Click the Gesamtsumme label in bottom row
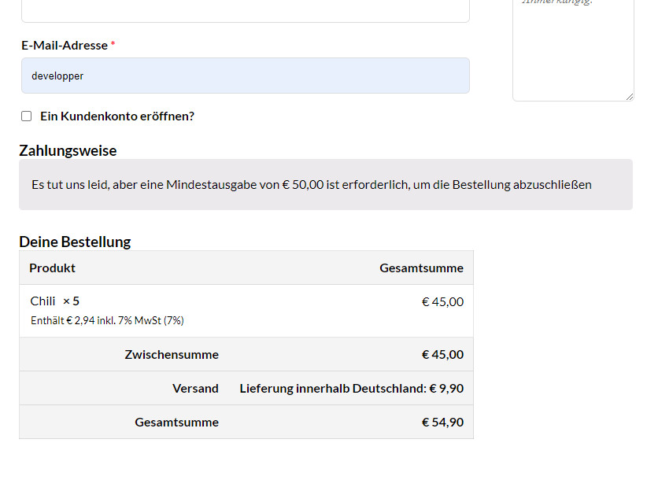The width and height of the screenshot is (647, 480). pos(176,422)
